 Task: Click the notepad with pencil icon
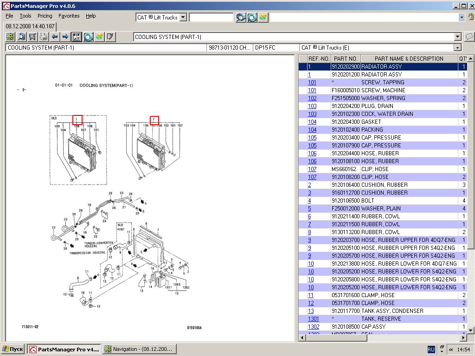[110, 37]
